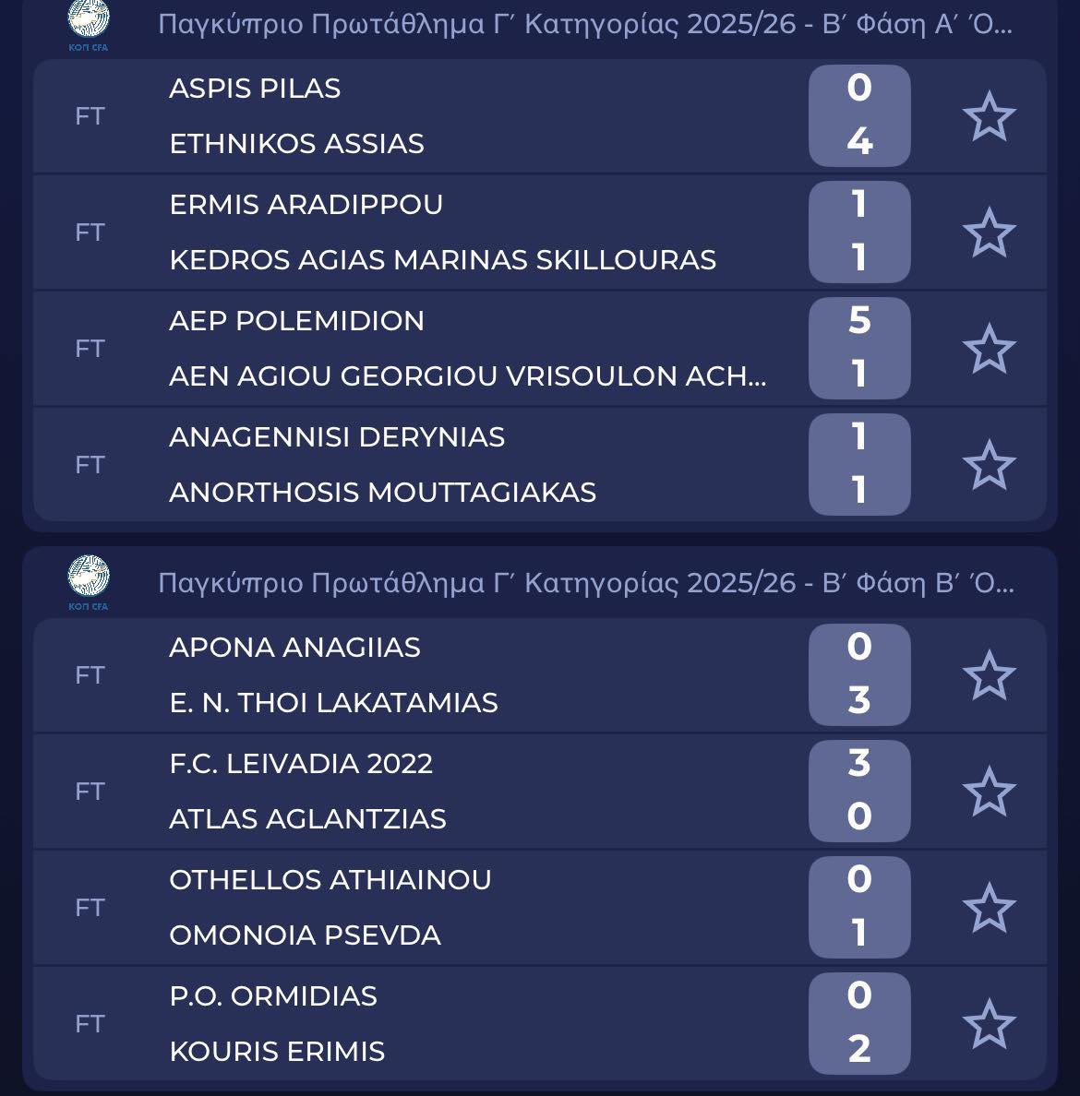Image resolution: width=1080 pixels, height=1096 pixels.
Task: Open ASPIS PILAS team name
Action: click(255, 89)
